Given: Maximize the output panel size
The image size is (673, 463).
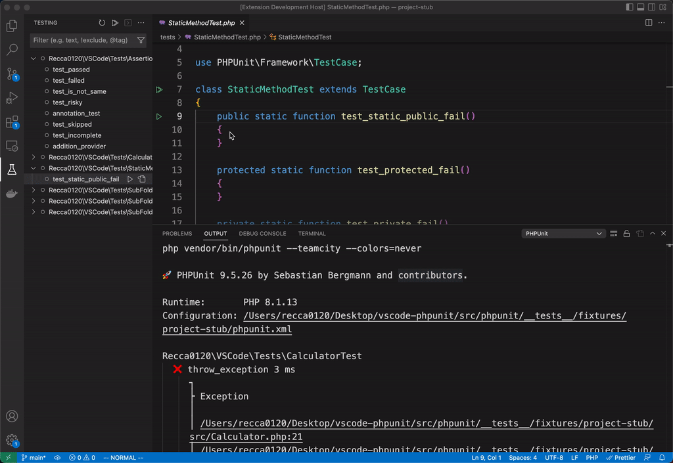Looking at the screenshot, I should pyautogui.click(x=653, y=234).
